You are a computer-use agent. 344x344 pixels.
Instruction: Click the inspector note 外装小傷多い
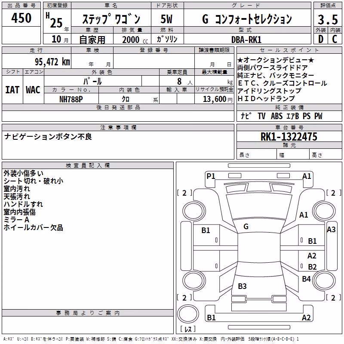pos(23,173)
